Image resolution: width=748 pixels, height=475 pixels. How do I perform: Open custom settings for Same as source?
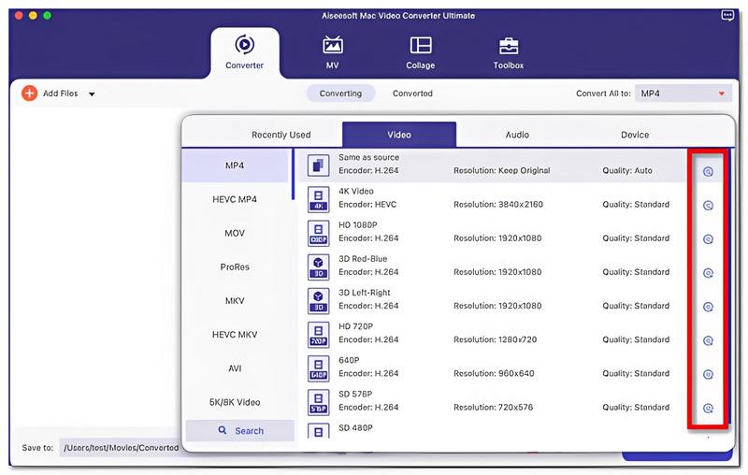coord(709,172)
